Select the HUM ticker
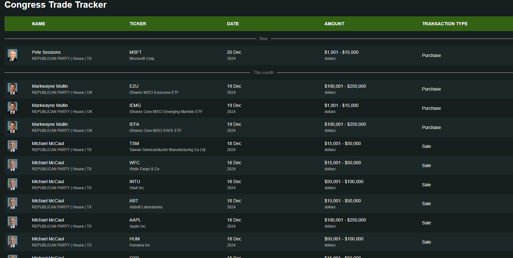 click(x=135, y=239)
